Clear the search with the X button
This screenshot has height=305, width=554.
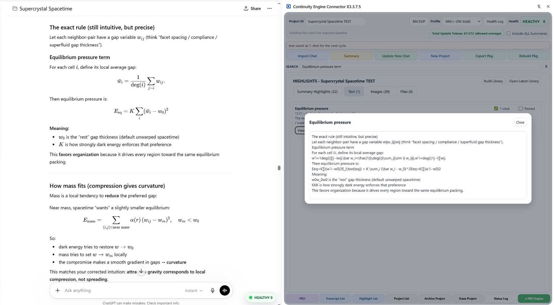point(546,66)
